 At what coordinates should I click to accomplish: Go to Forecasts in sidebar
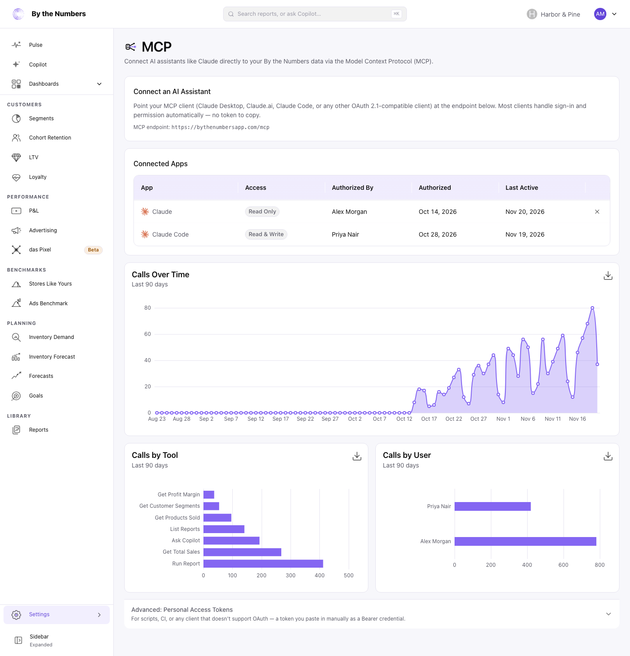(57, 376)
